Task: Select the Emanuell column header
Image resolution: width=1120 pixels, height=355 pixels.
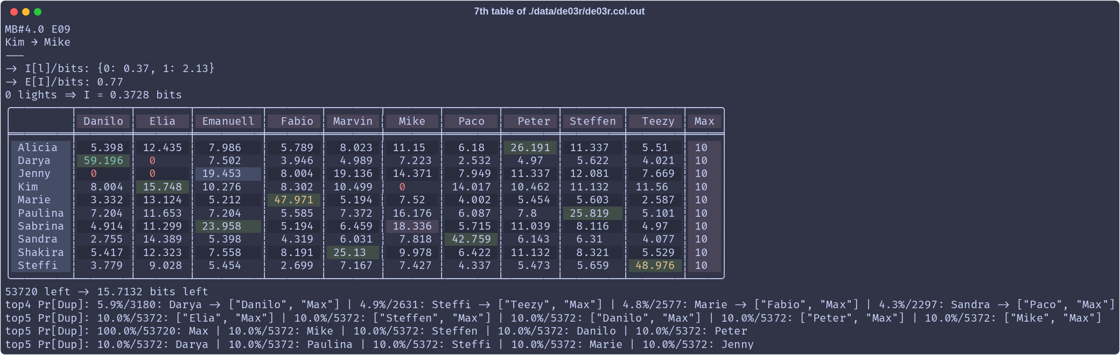Action: point(228,122)
